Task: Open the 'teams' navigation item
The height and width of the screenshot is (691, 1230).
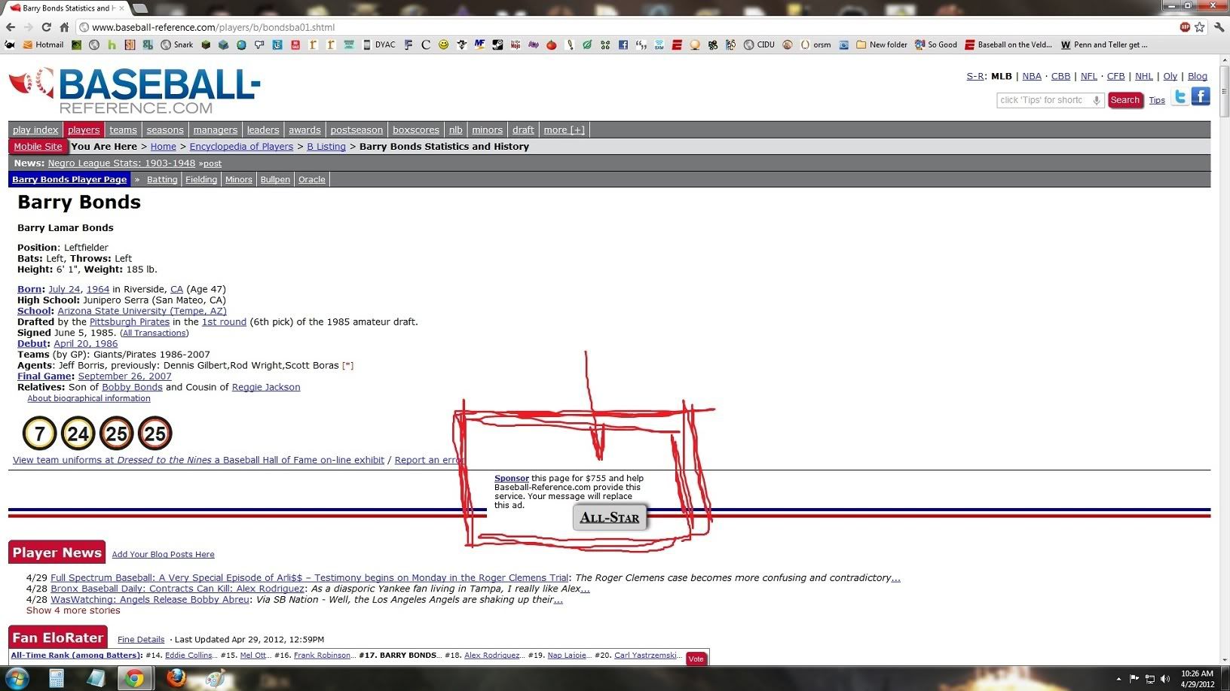Action: (x=123, y=130)
